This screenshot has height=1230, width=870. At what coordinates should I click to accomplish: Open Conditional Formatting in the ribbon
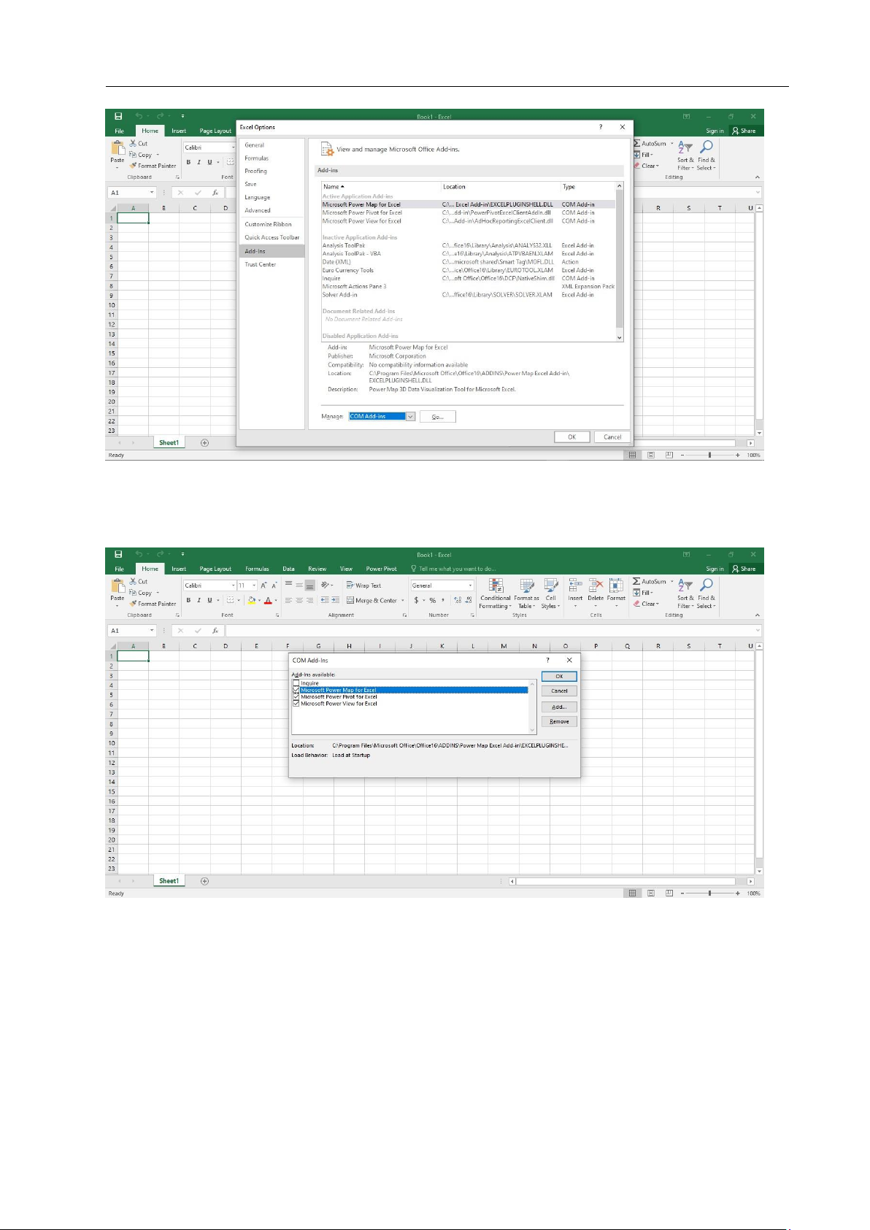[495, 593]
